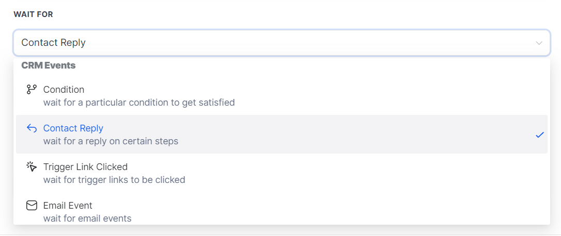Select the Trigger Link Clicked option
The image size is (561, 236).
coord(85,167)
